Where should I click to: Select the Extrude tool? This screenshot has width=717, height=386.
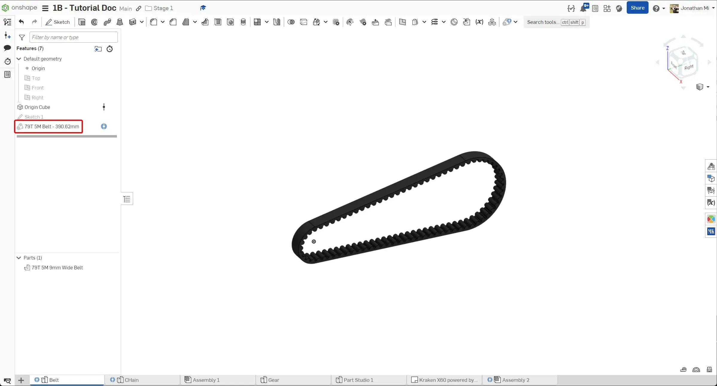(82, 22)
